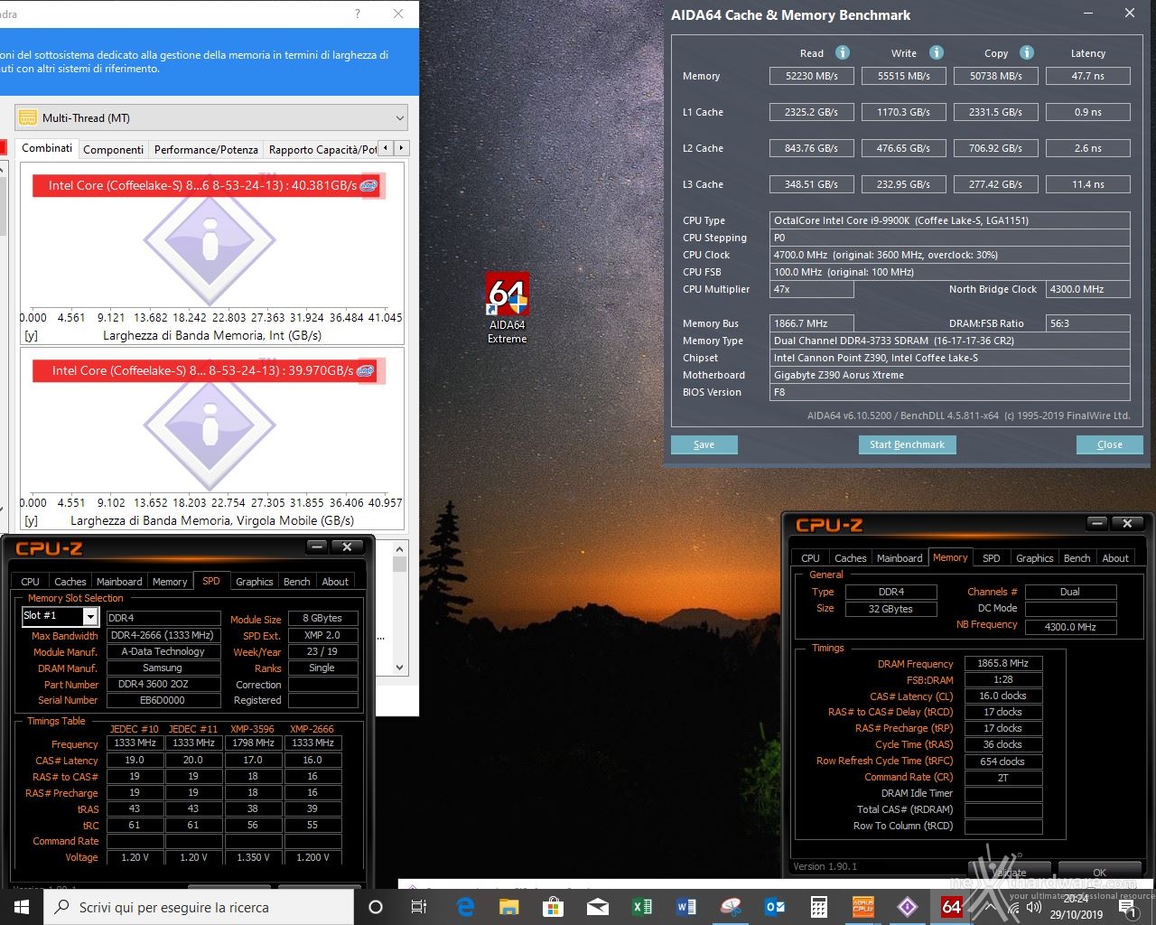Viewport: 1156px width, 925px height.
Task: Open About tab in CPU-Z Memory window
Action: pos(1115,558)
